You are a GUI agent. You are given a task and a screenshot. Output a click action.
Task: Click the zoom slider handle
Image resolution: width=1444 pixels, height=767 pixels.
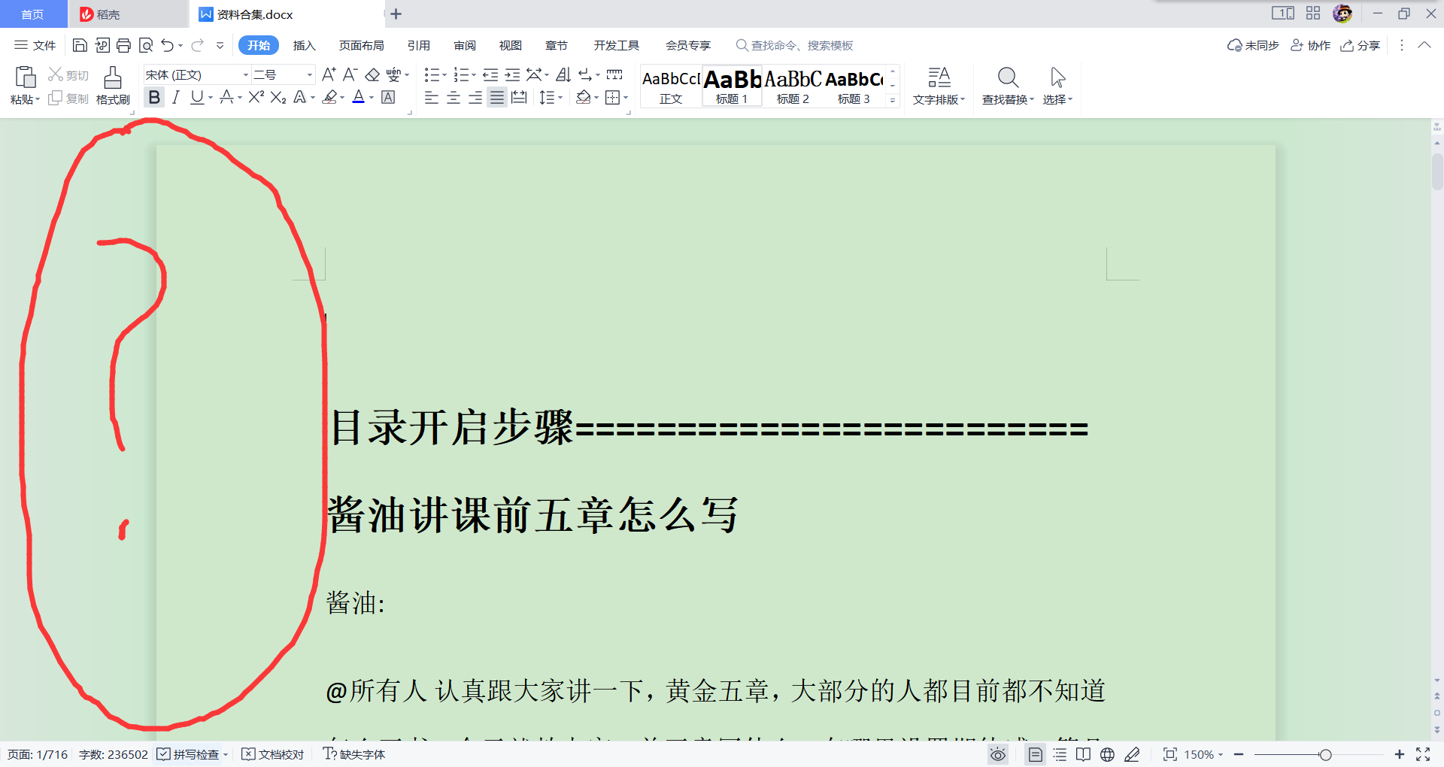coord(1325,754)
